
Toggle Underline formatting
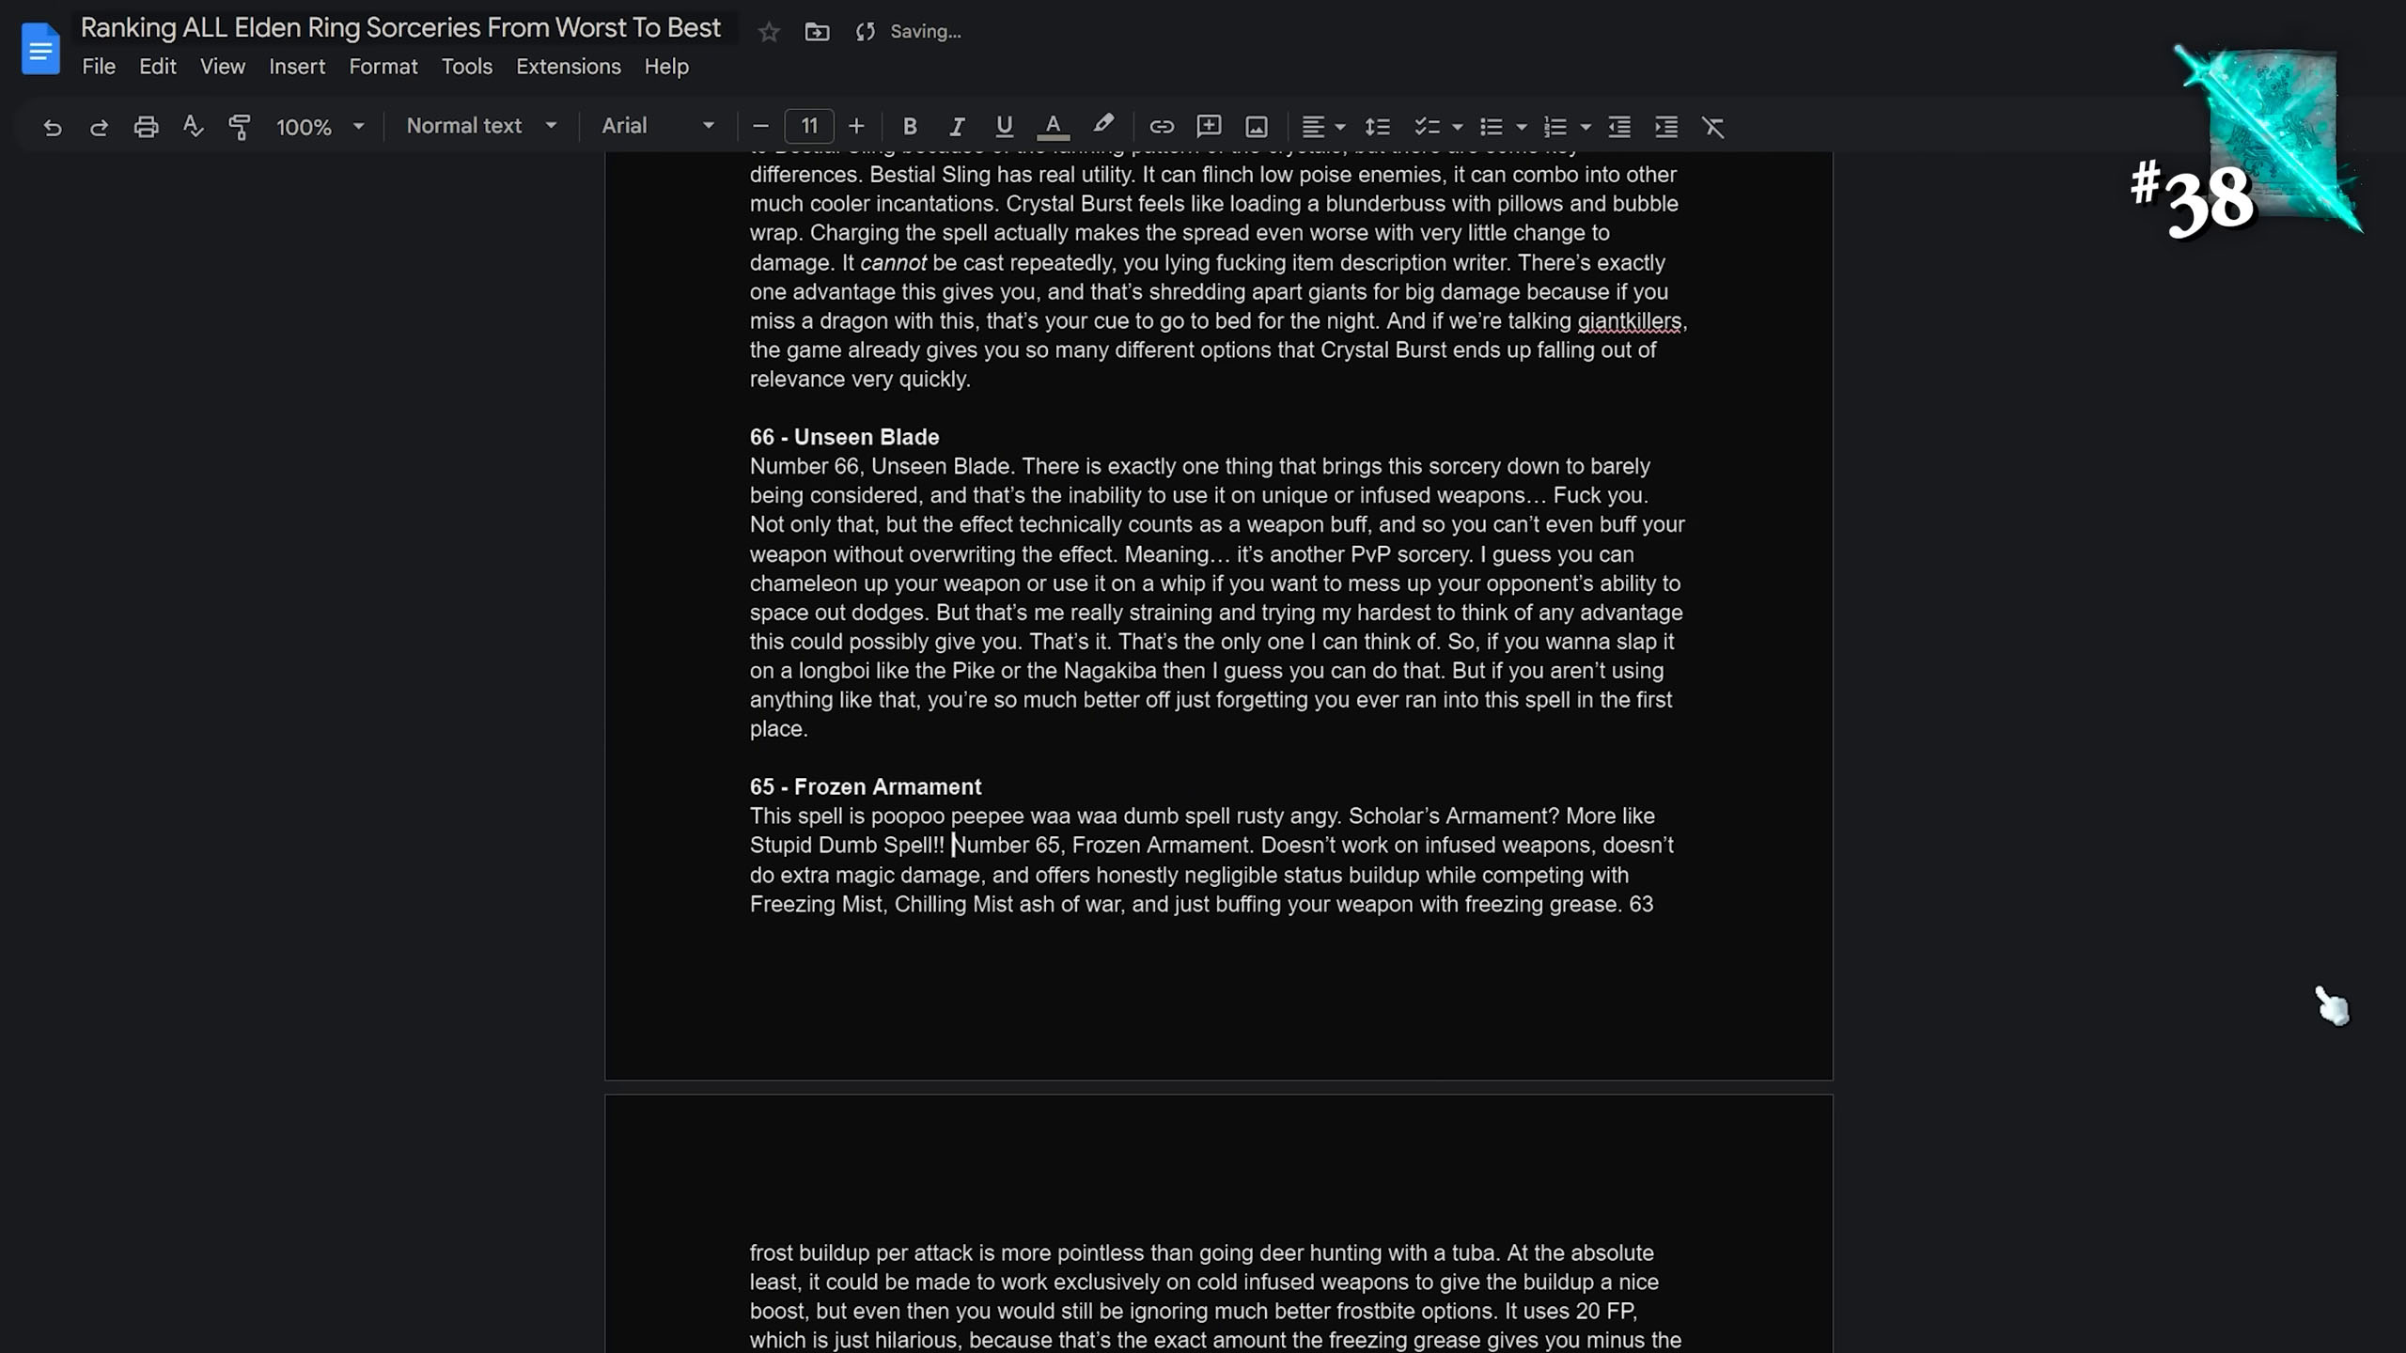click(1004, 127)
